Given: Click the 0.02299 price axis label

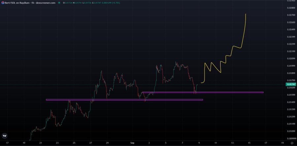Looking at the screenshot, I should coord(291,44).
